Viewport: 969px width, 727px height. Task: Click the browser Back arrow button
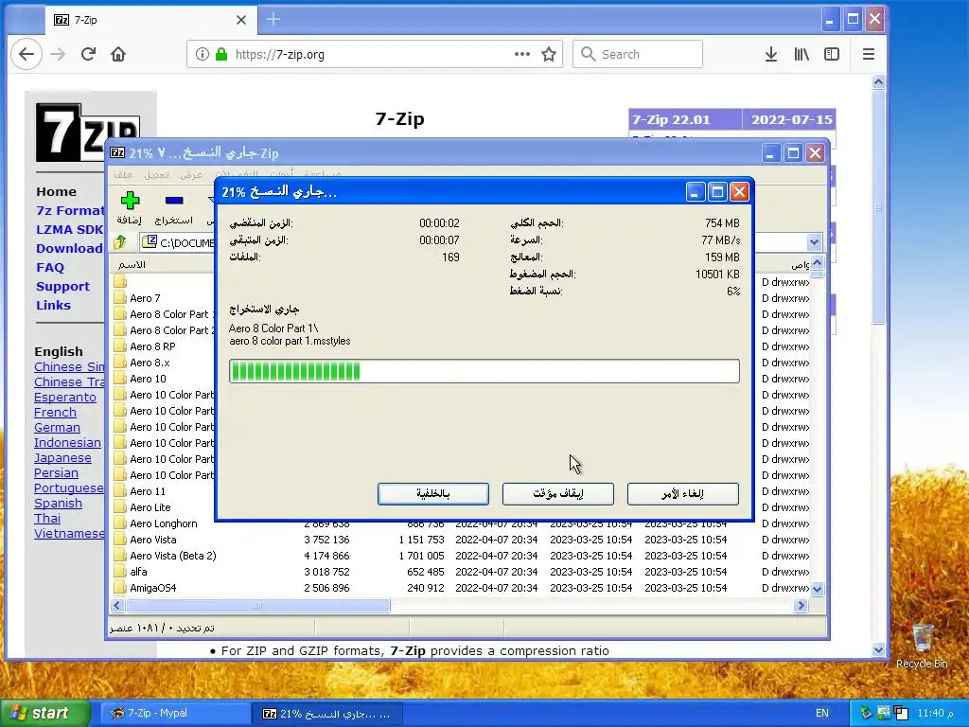[26, 54]
